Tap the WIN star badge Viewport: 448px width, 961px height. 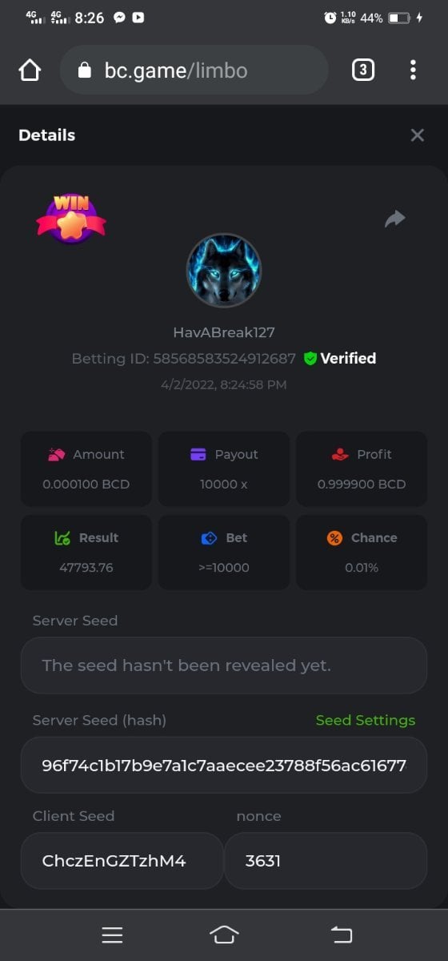71,219
